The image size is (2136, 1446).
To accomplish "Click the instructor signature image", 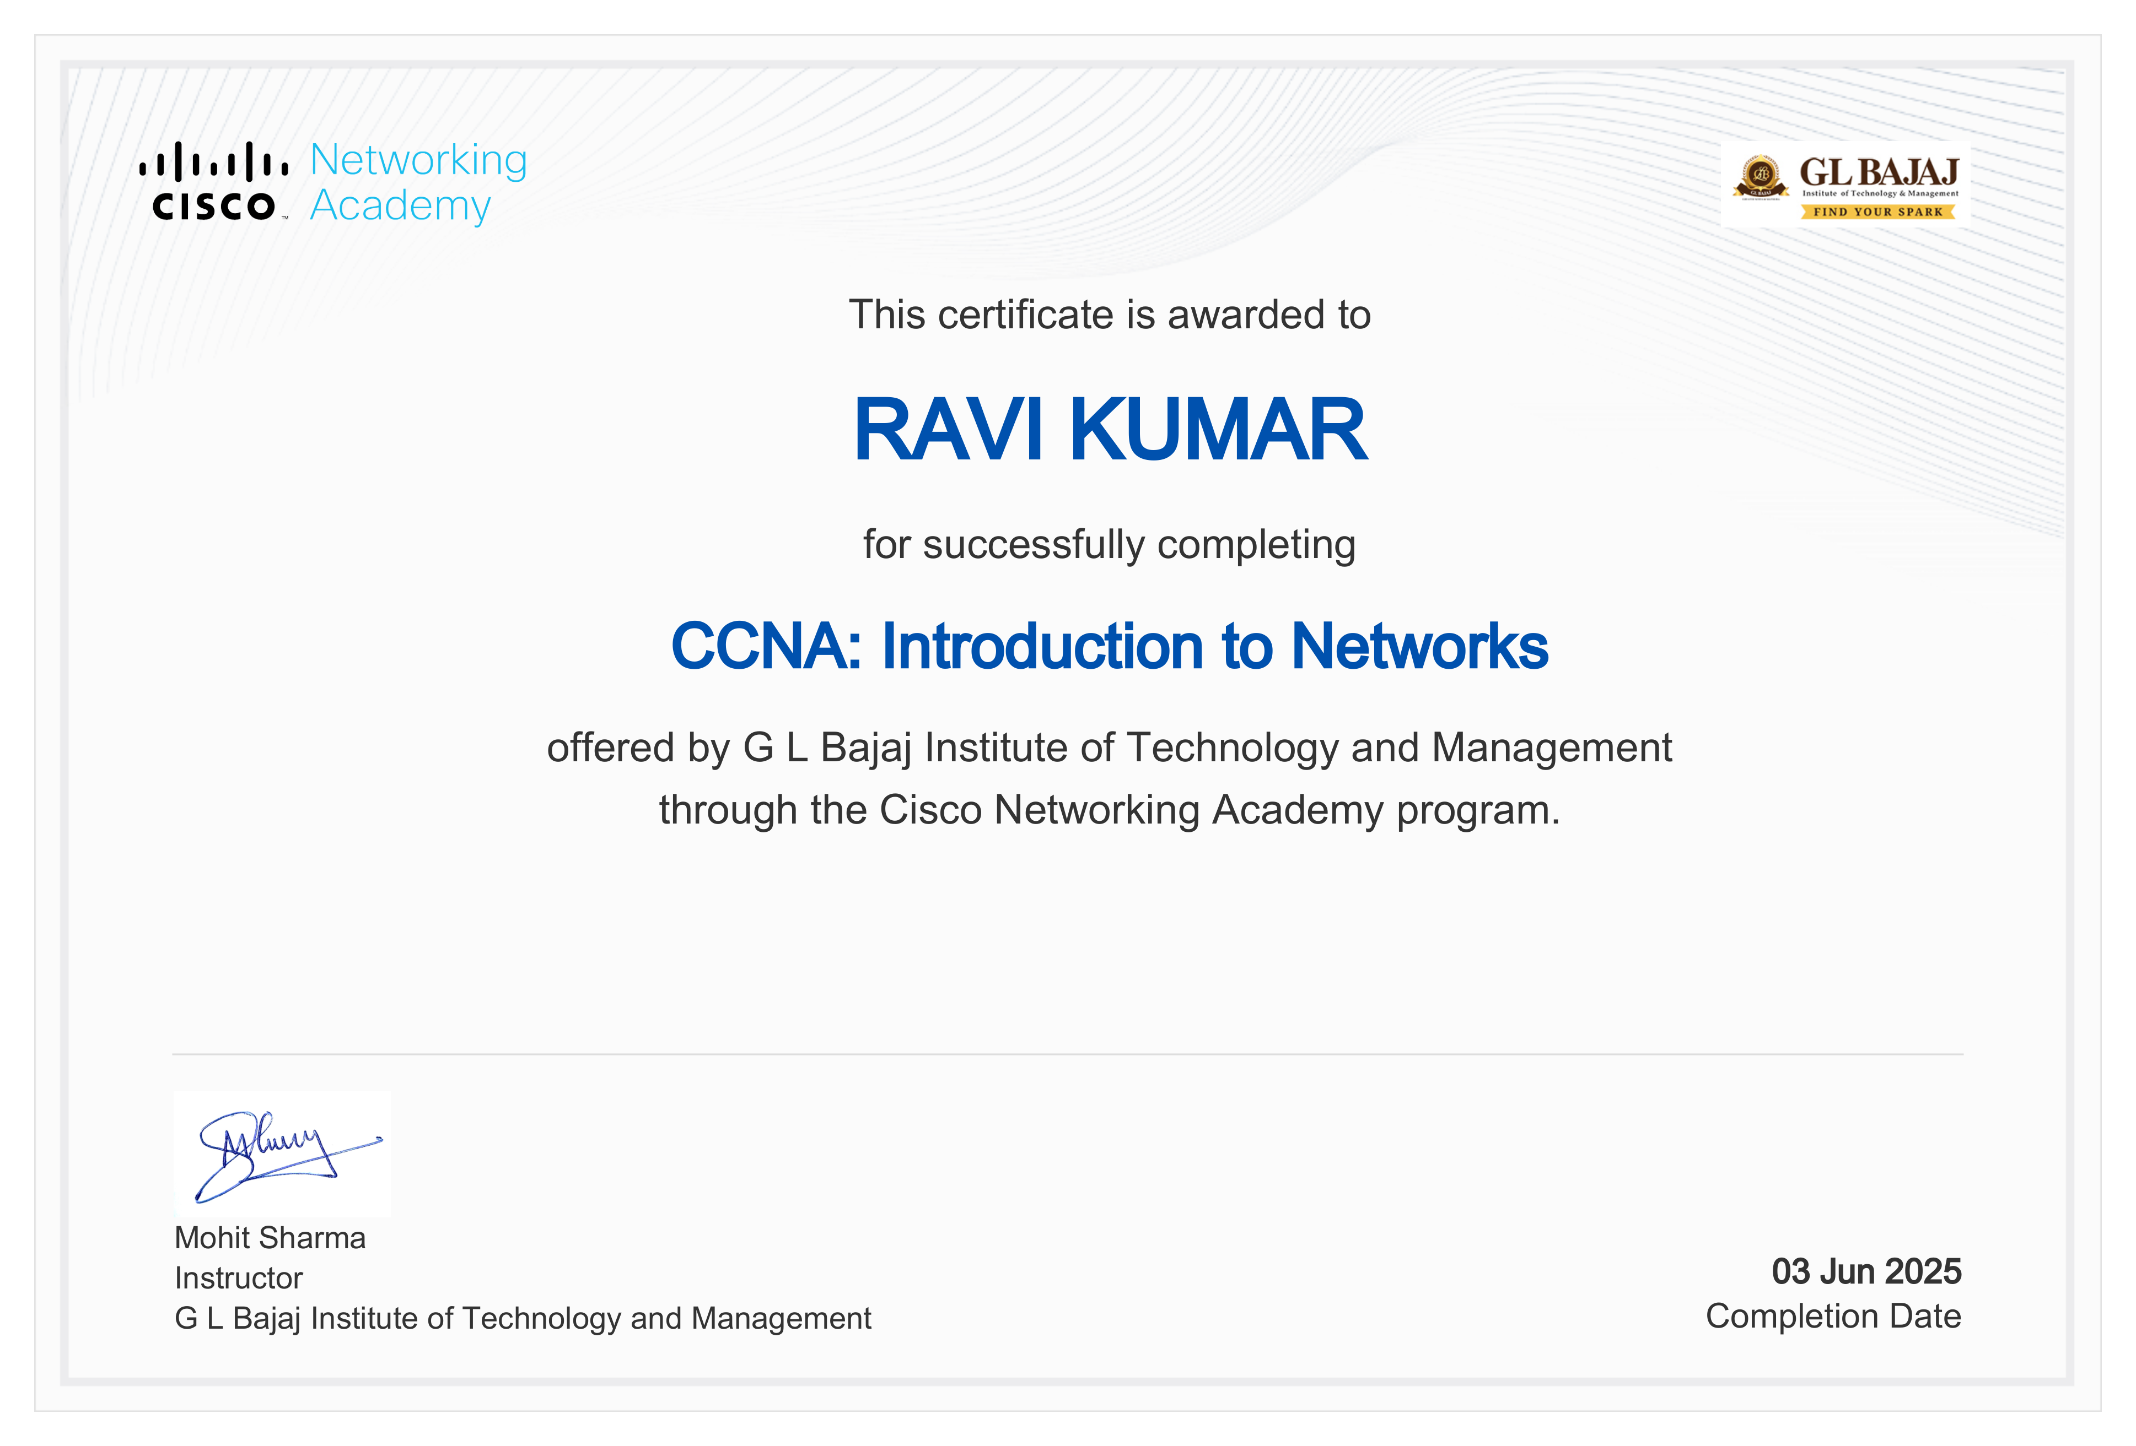I will [282, 1155].
